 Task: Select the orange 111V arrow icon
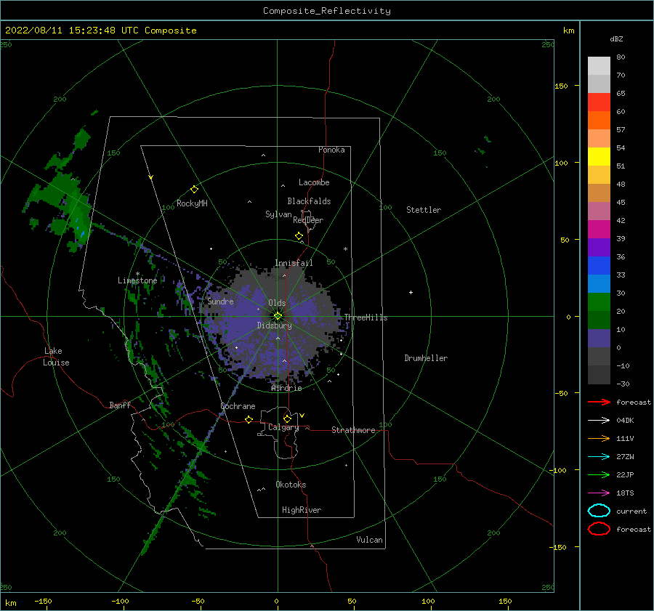[x=599, y=438]
